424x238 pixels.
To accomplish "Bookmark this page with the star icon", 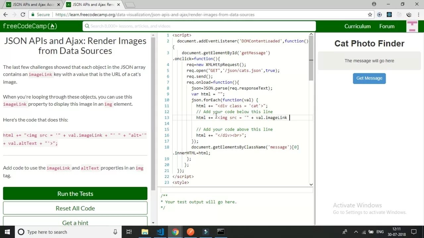I will click(370, 15).
